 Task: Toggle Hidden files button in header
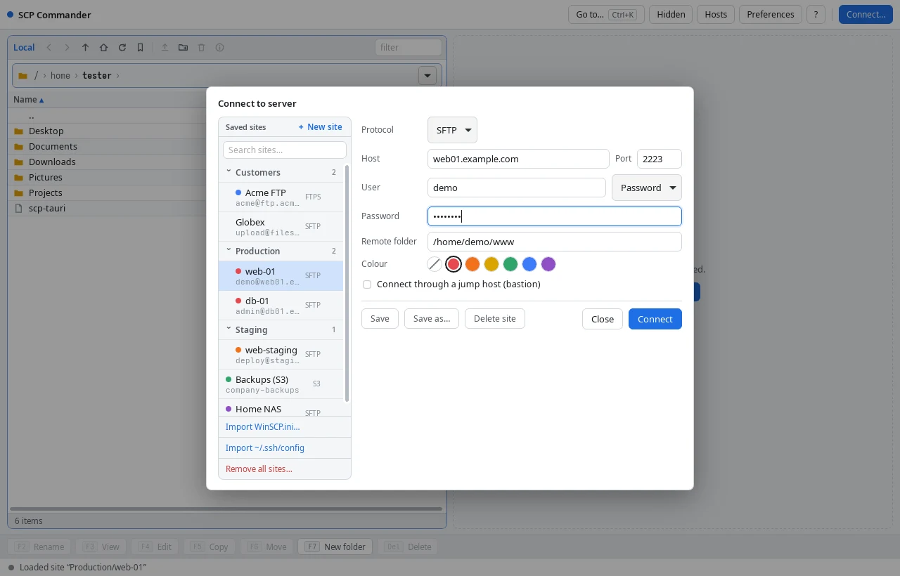tap(671, 14)
